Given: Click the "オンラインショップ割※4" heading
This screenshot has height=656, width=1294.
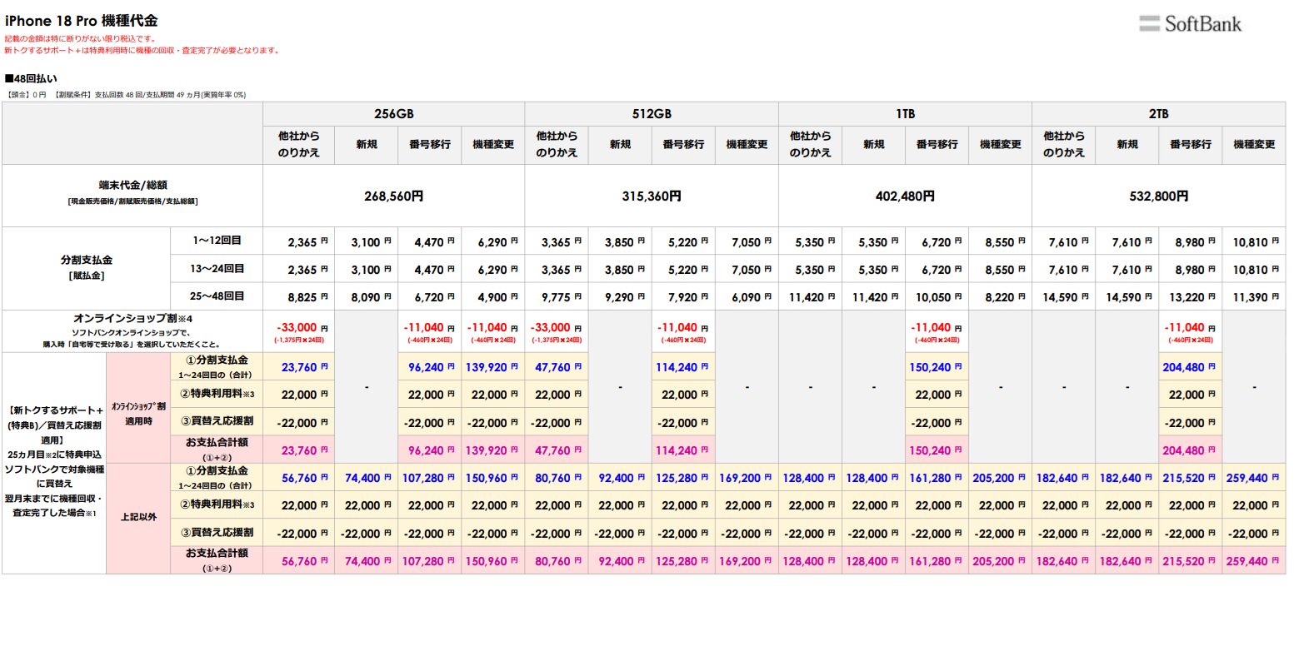Looking at the screenshot, I should pos(132,319).
